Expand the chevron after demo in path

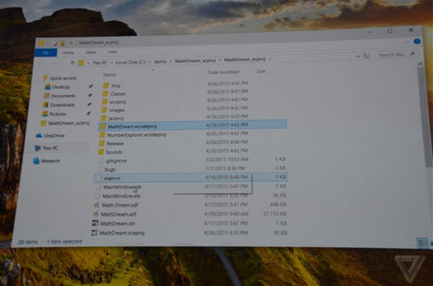pyautogui.click(x=171, y=61)
